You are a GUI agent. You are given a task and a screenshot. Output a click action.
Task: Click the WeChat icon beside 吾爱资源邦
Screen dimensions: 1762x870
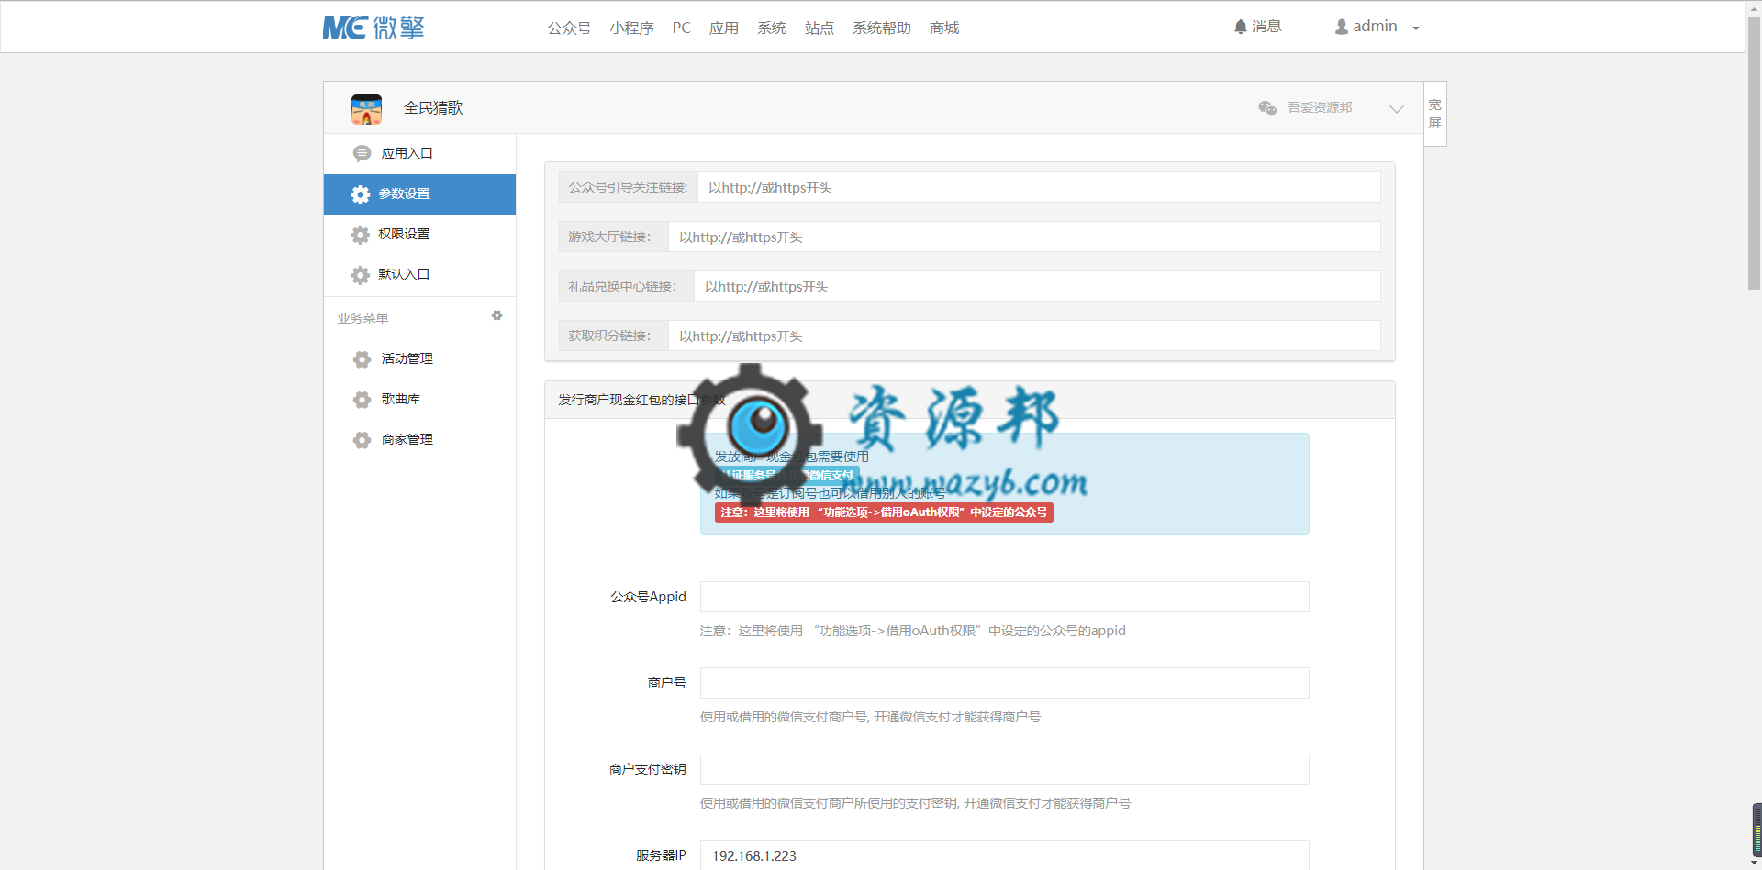click(1267, 107)
